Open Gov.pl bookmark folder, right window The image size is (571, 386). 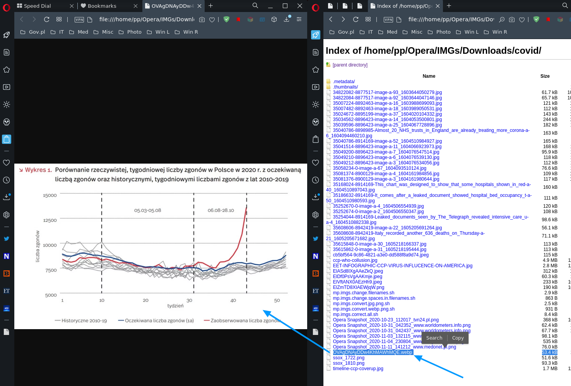point(342,32)
